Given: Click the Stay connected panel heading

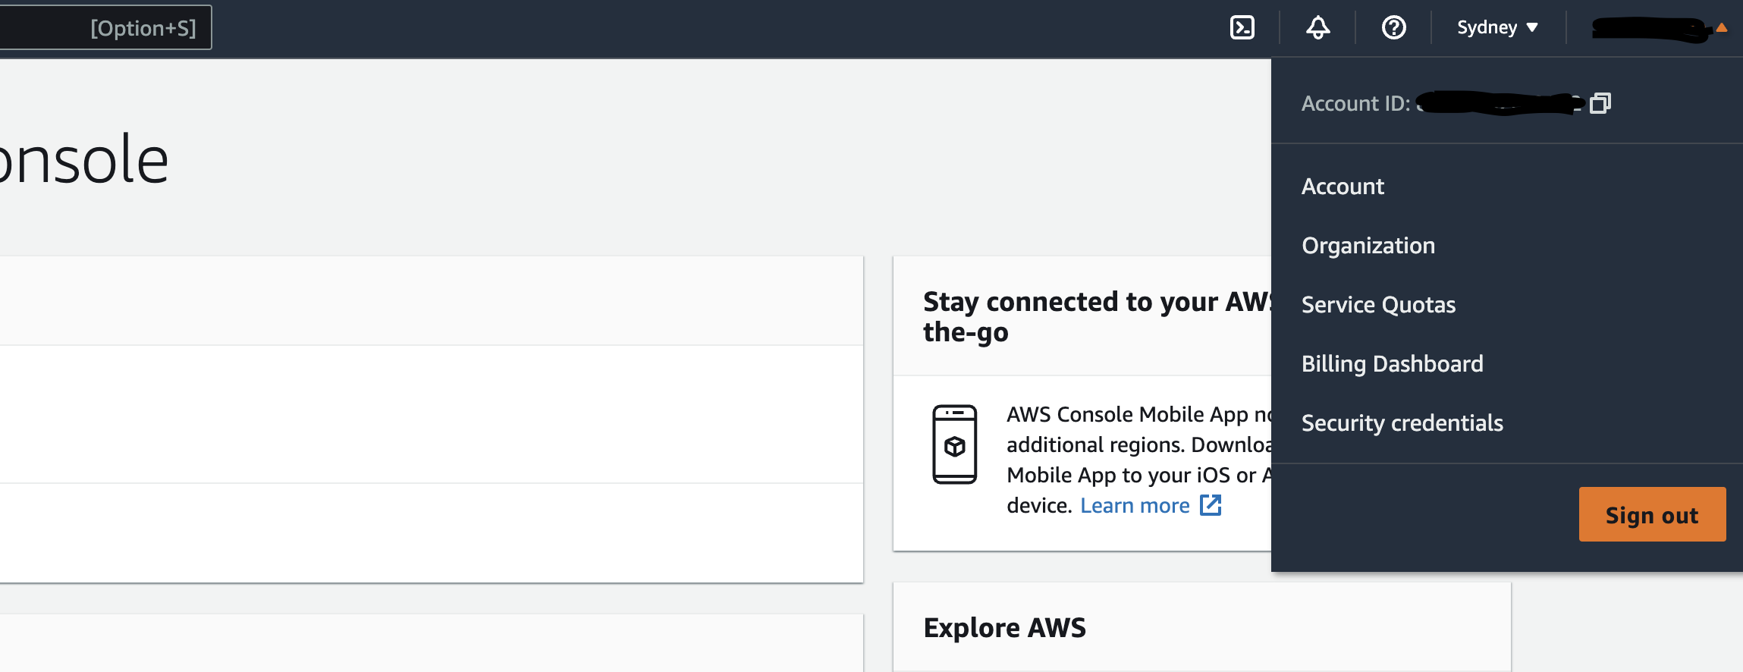Looking at the screenshot, I should tap(1097, 317).
